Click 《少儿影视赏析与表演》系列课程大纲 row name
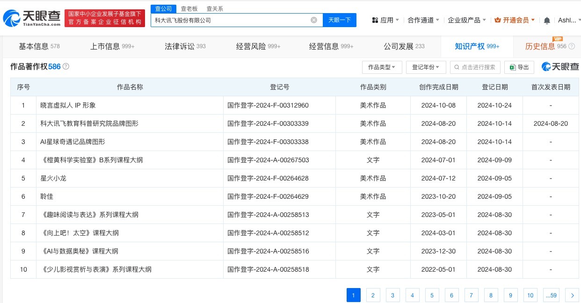The height and width of the screenshot is (303, 581). point(96,269)
